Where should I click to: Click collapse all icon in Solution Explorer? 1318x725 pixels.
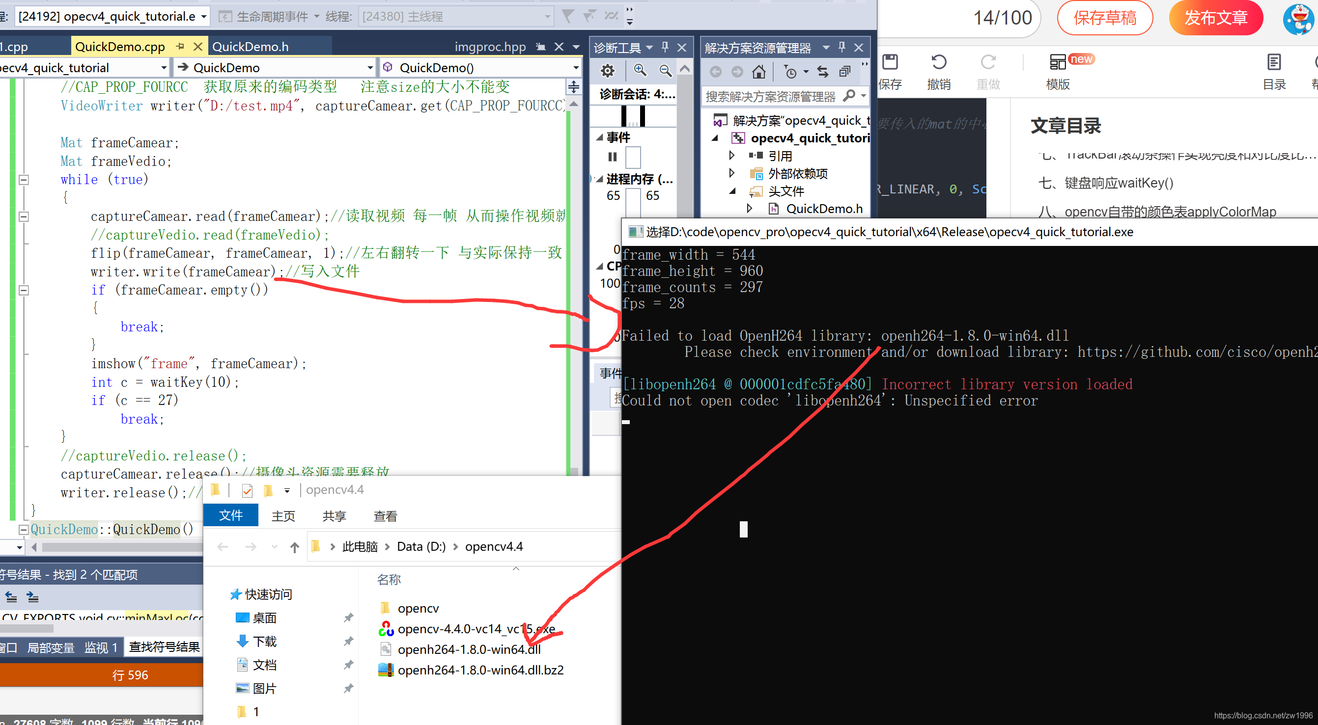[844, 72]
